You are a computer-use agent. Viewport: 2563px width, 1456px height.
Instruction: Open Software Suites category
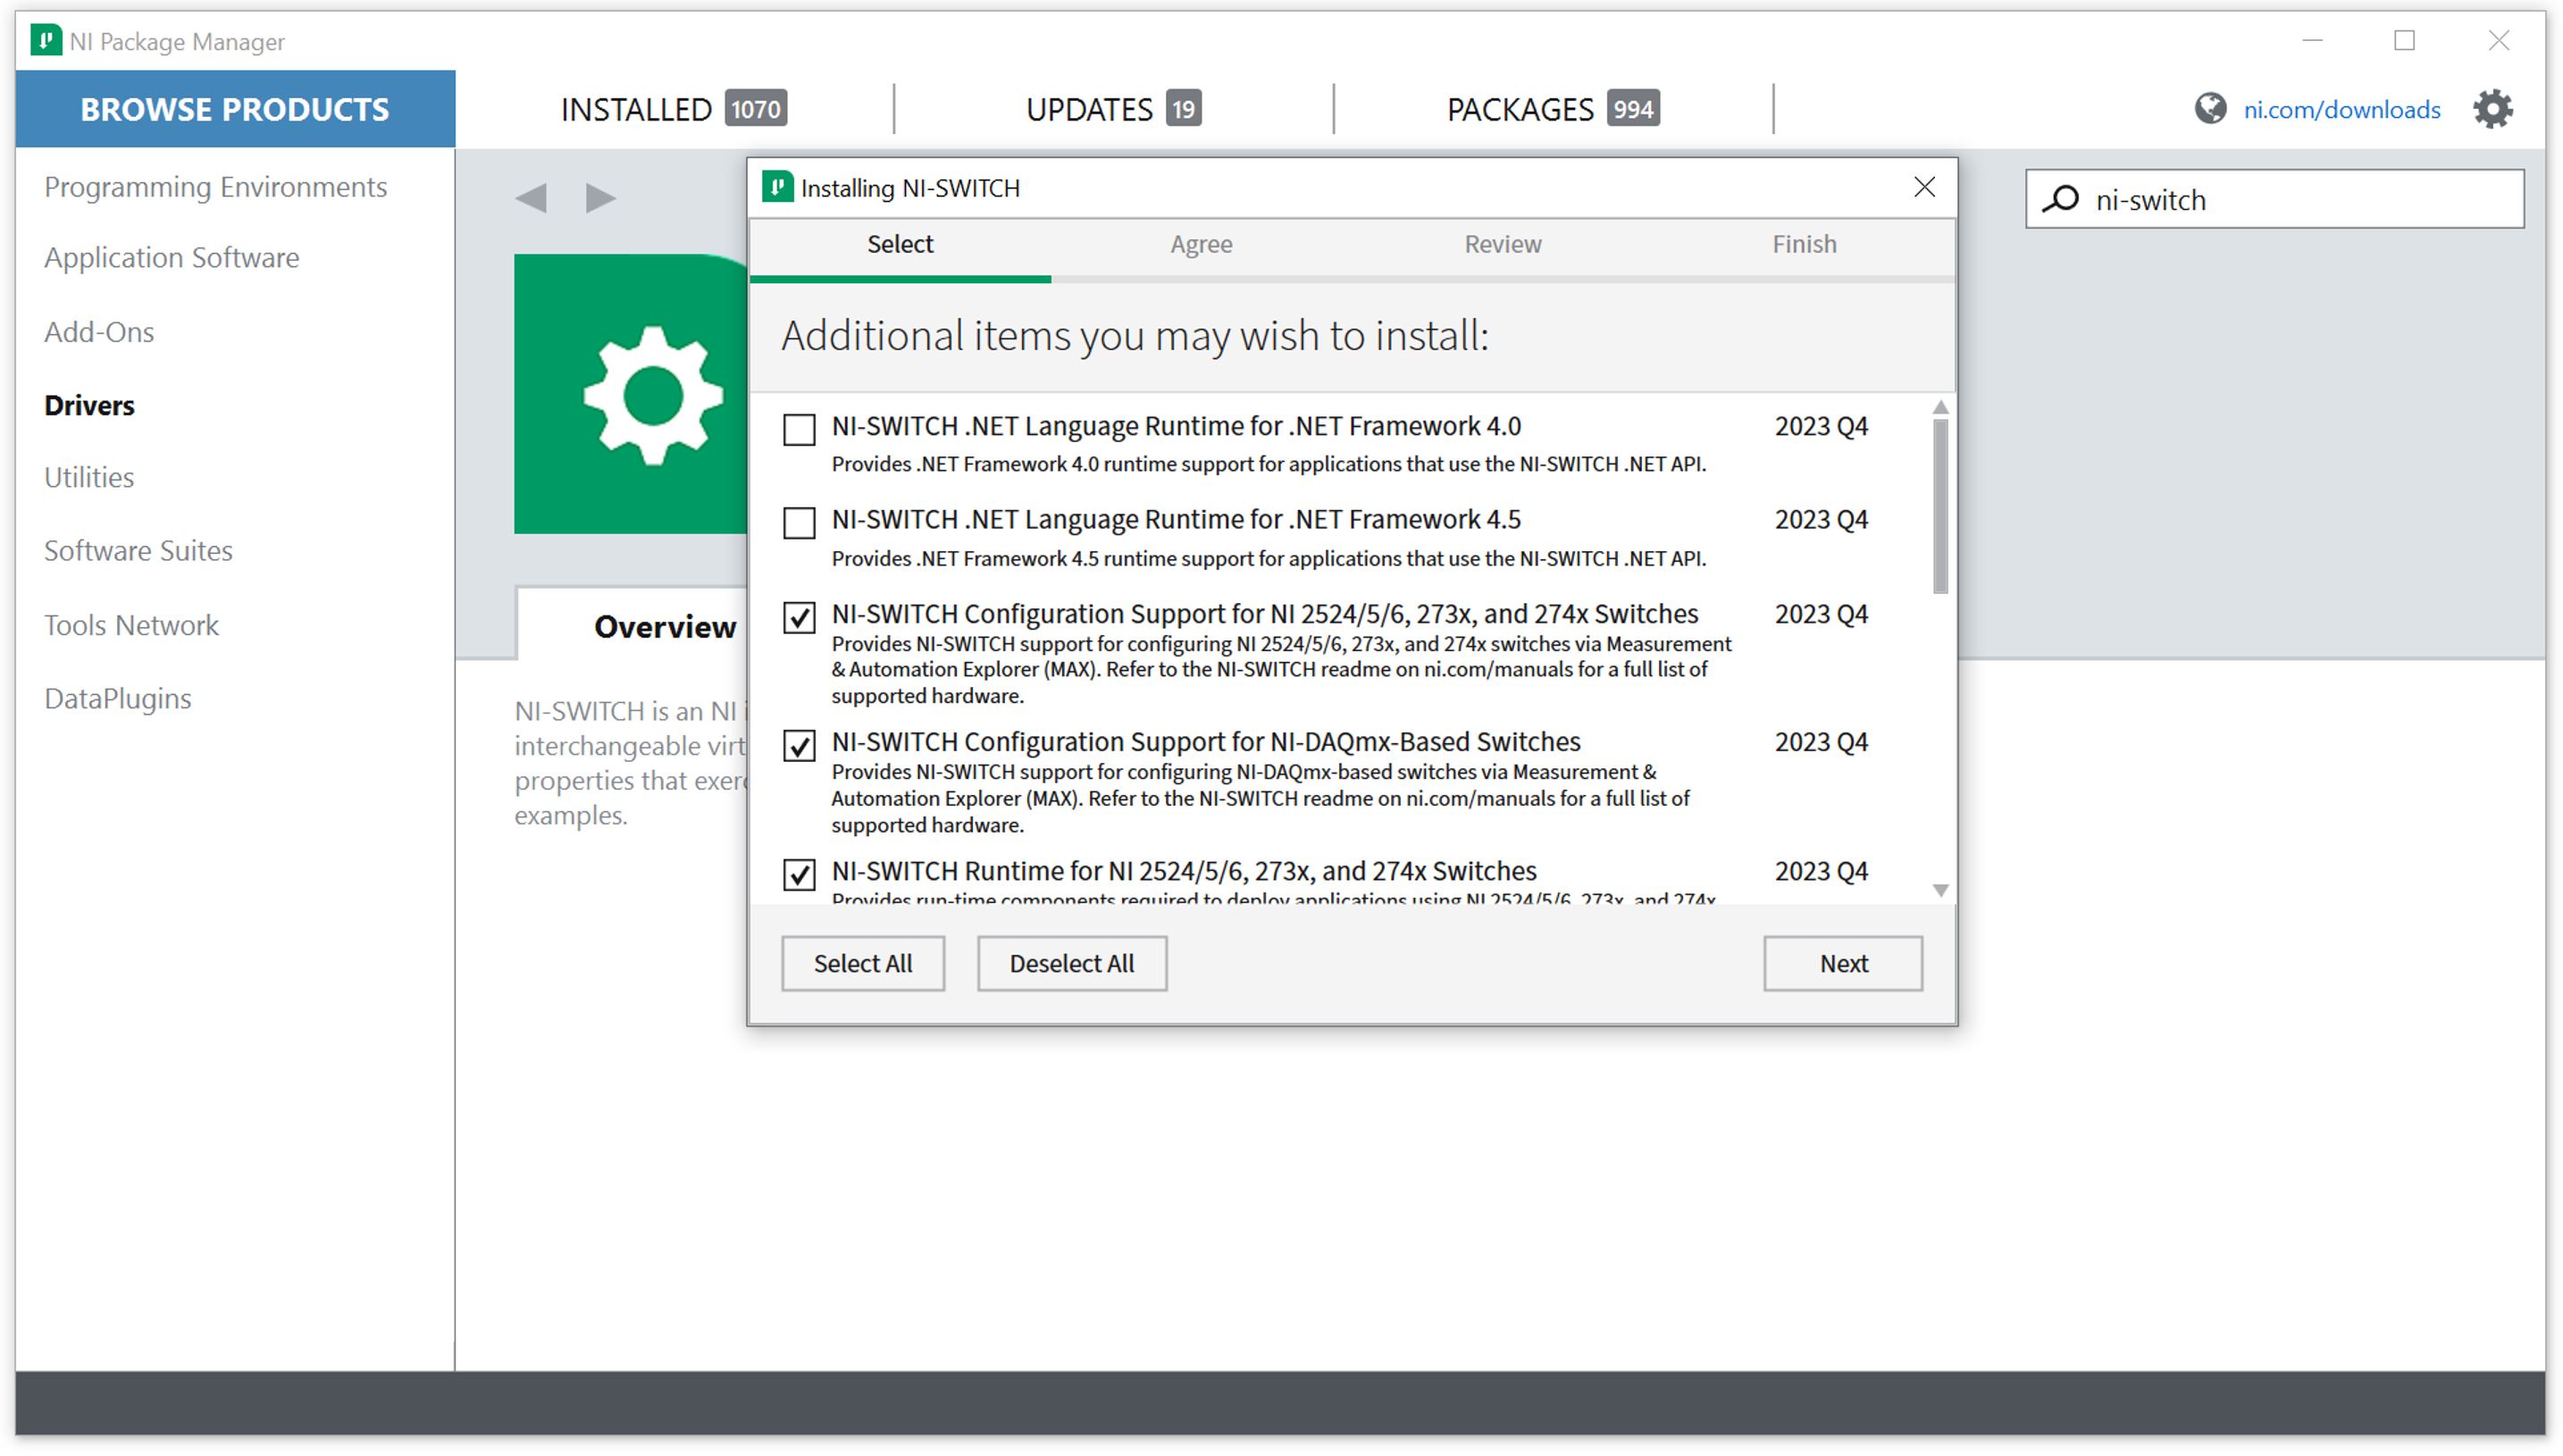(x=138, y=550)
